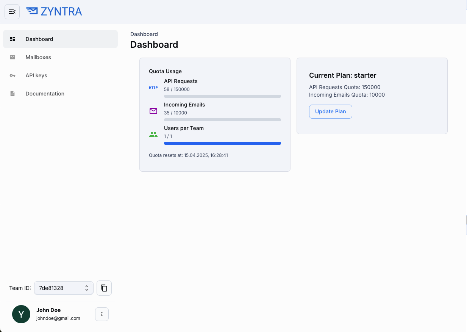Click the Users per Team progress bar

pos(222,143)
